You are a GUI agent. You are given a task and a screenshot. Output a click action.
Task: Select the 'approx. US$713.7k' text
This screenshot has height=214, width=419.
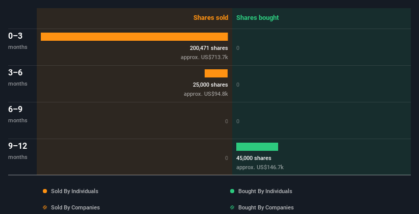[204, 57]
